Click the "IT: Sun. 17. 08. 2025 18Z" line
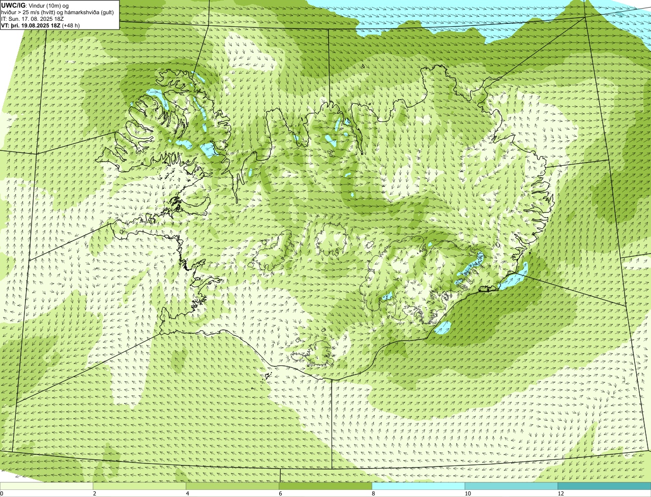The width and height of the screenshot is (651, 497). point(33,19)
